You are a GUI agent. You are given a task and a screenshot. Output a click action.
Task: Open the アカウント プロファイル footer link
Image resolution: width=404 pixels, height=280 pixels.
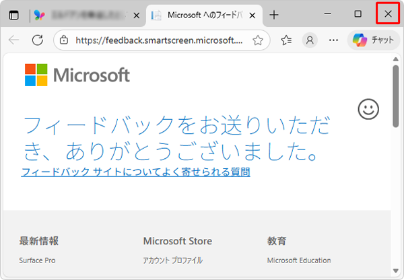pos(172,260)
